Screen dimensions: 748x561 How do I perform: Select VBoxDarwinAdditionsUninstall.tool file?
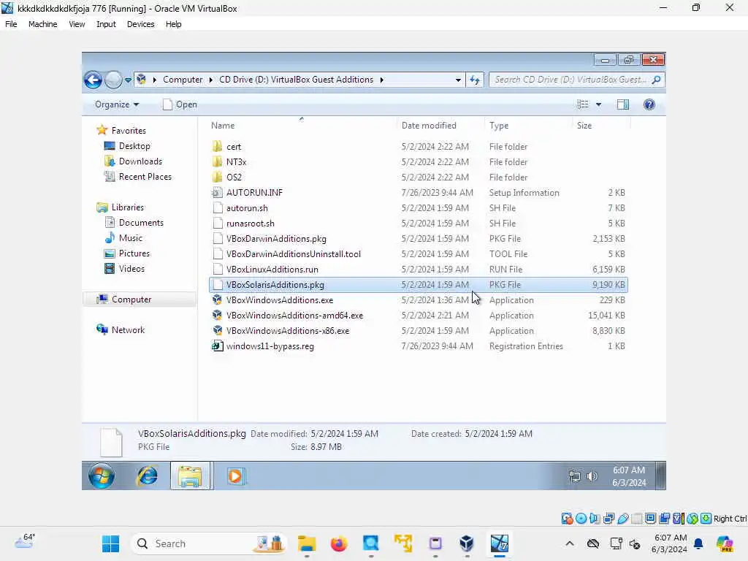[294, 253]
